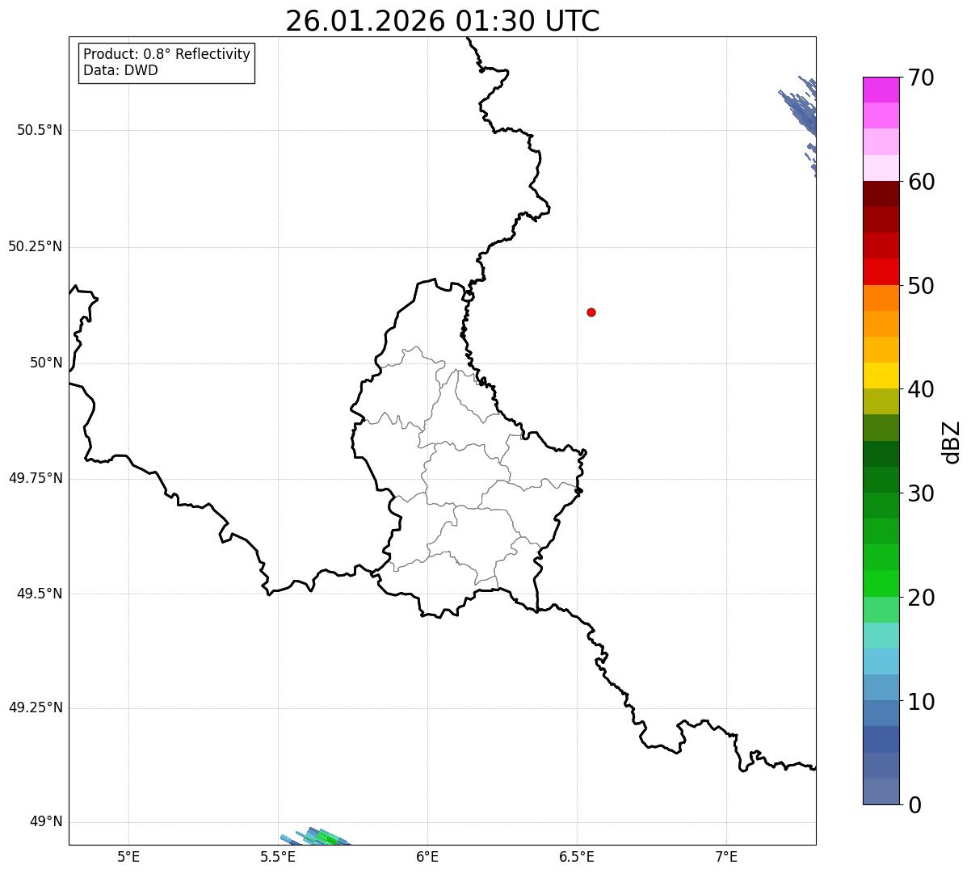The image size is (971, 873).
Task: Click the colorbar tick label 40
Action: 921,389
